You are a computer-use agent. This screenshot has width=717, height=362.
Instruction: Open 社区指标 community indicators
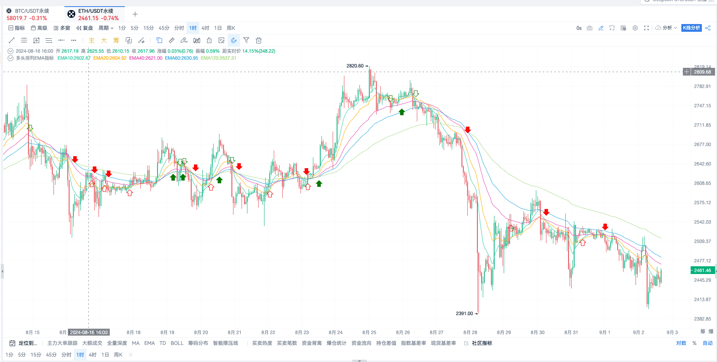[x=478, y=343]
